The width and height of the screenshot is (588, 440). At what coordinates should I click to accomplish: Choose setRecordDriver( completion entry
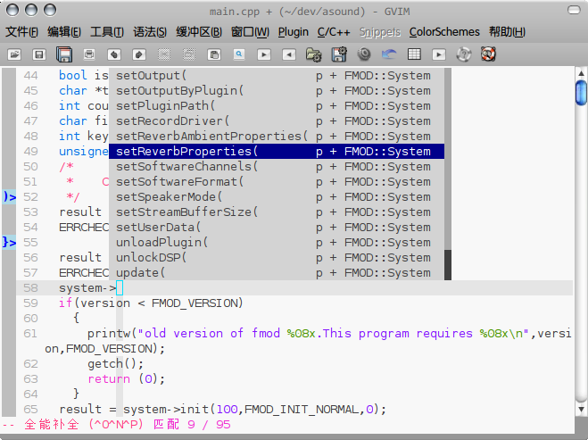(277, 121)
